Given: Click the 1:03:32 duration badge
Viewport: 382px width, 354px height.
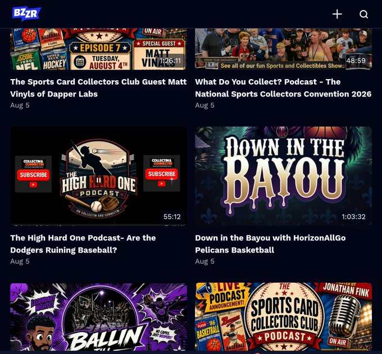Looking at the screenshot, I should coord(353,217).
